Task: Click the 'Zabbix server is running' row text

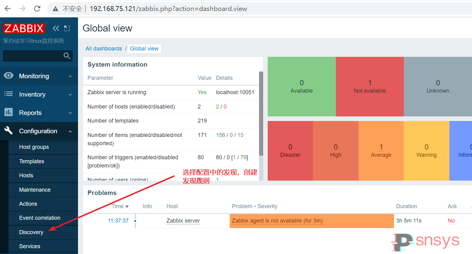Action: point(117,92)
